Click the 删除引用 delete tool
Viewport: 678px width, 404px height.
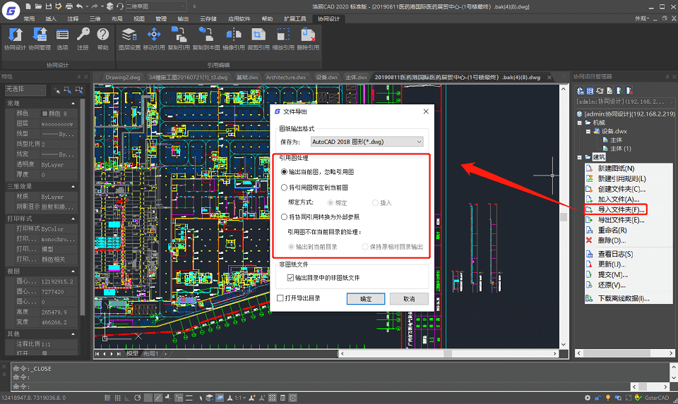(x=308, y=38)
